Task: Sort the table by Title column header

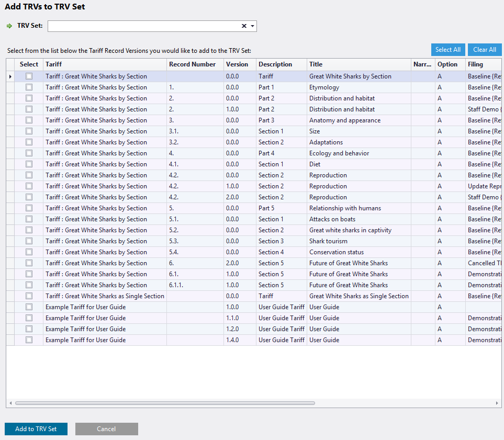Action: (359, 64)
